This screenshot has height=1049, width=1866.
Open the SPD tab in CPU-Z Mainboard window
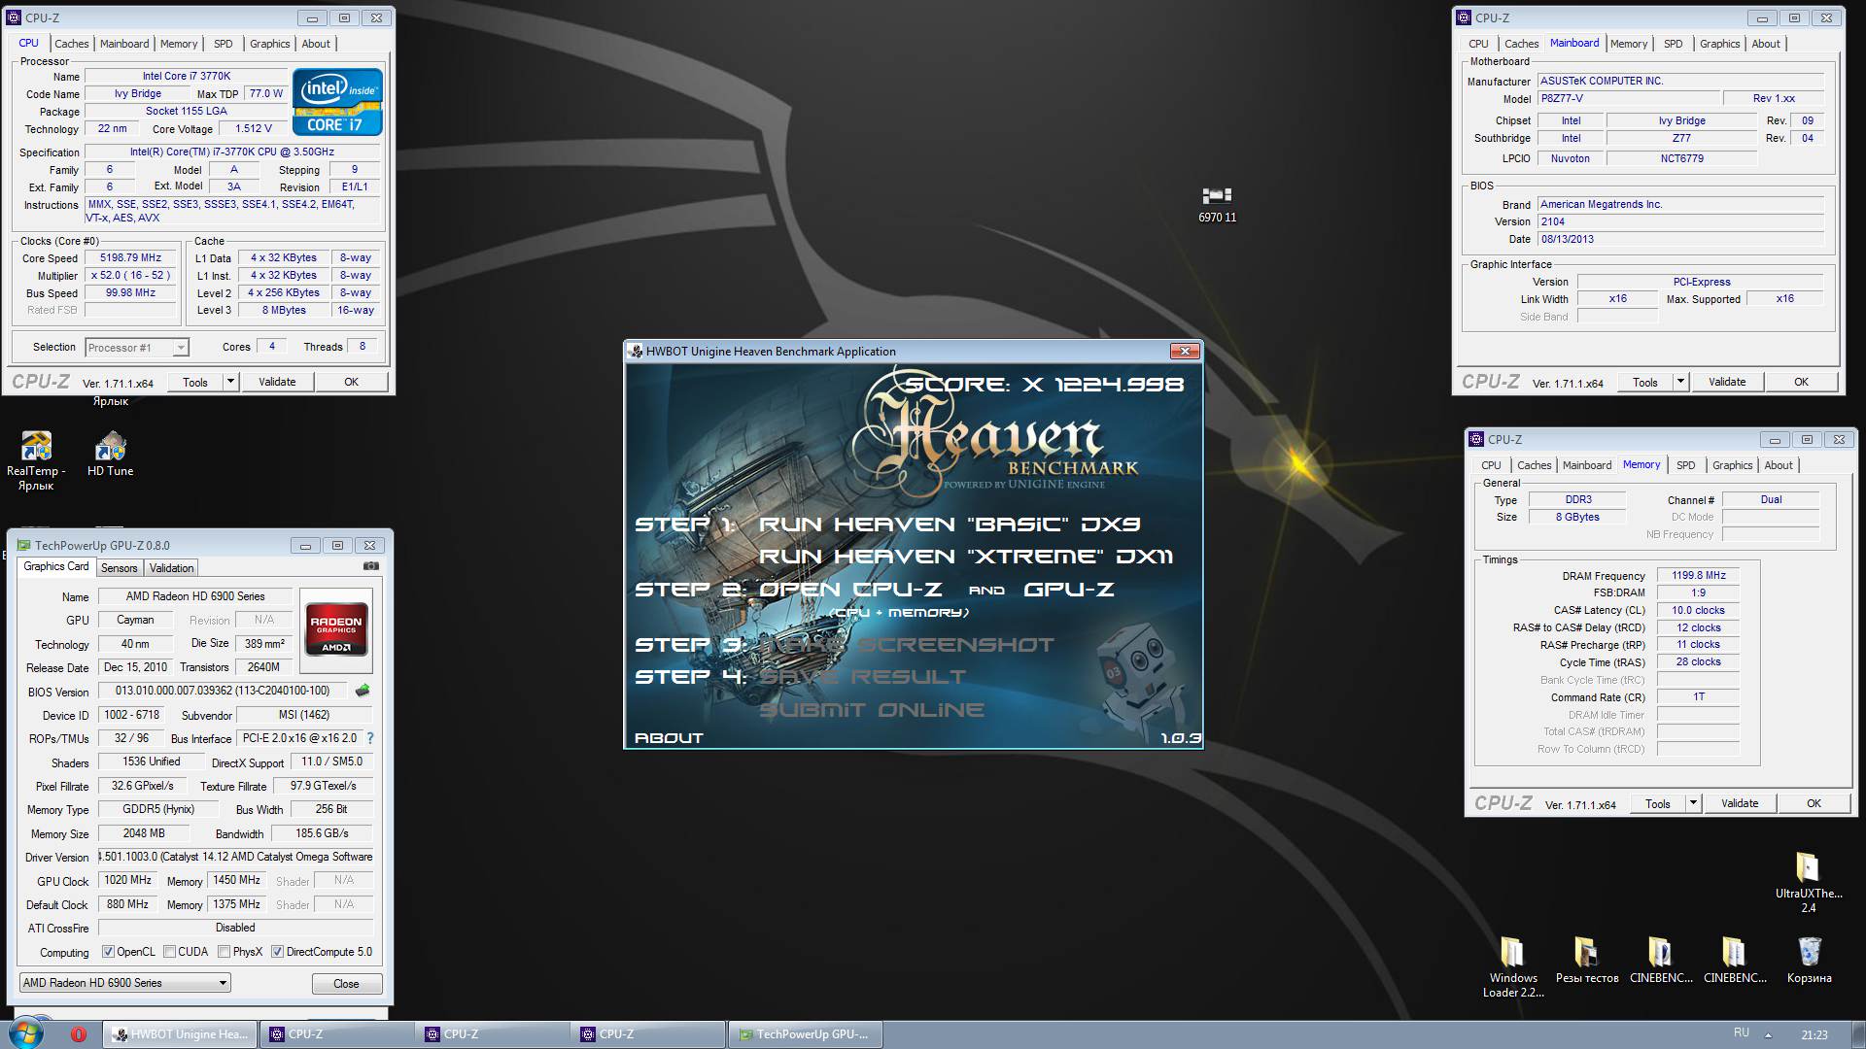[x=1673, y=44]
